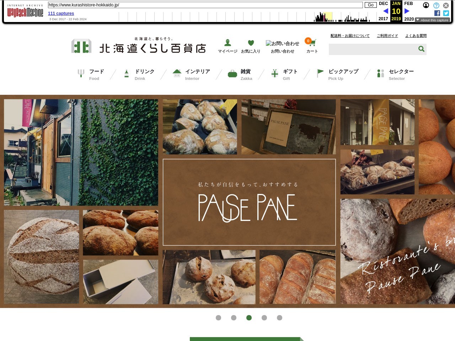Click the お気に入り text link
This screenshot has width=455, height=341.
pos(251,51)
